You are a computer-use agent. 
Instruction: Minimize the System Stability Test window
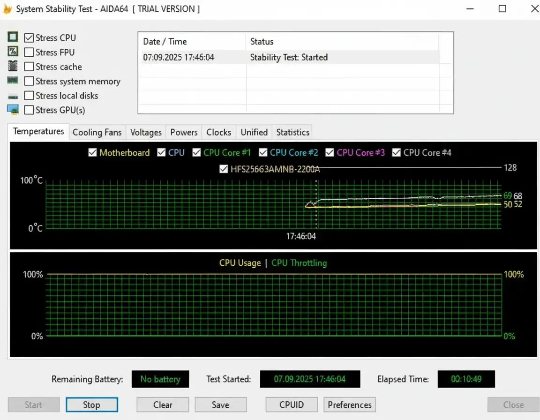point(470,8)
